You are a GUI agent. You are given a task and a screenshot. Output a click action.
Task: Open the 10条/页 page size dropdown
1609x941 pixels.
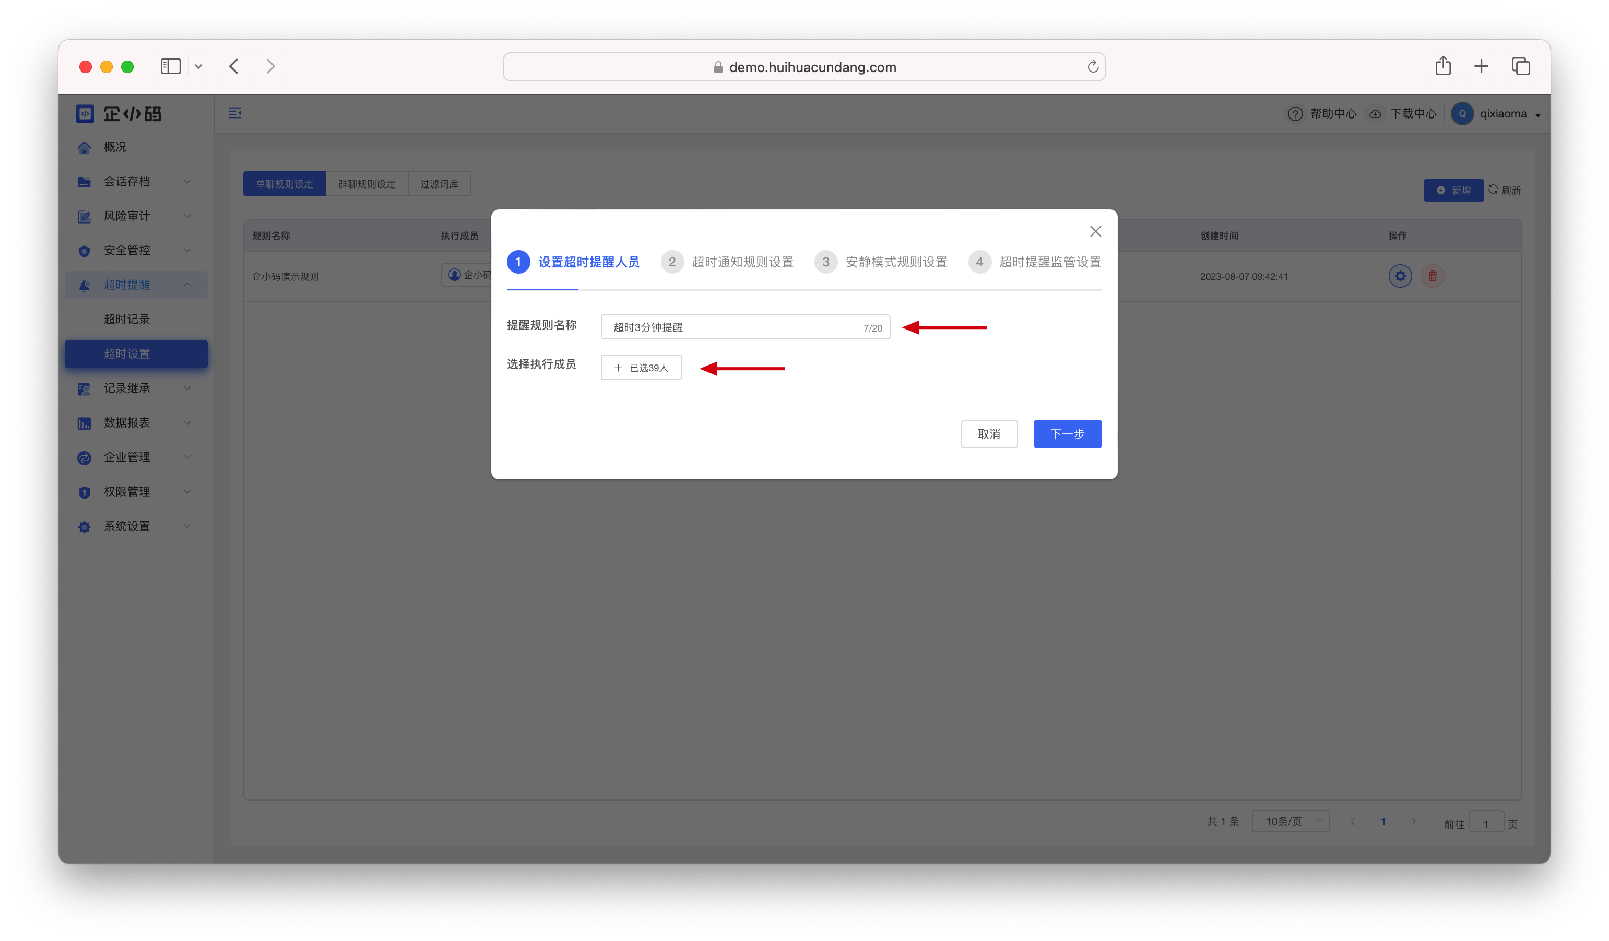1291,821
